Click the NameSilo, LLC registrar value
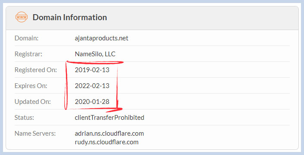This screenshot has width=304, height=155. 95,54
